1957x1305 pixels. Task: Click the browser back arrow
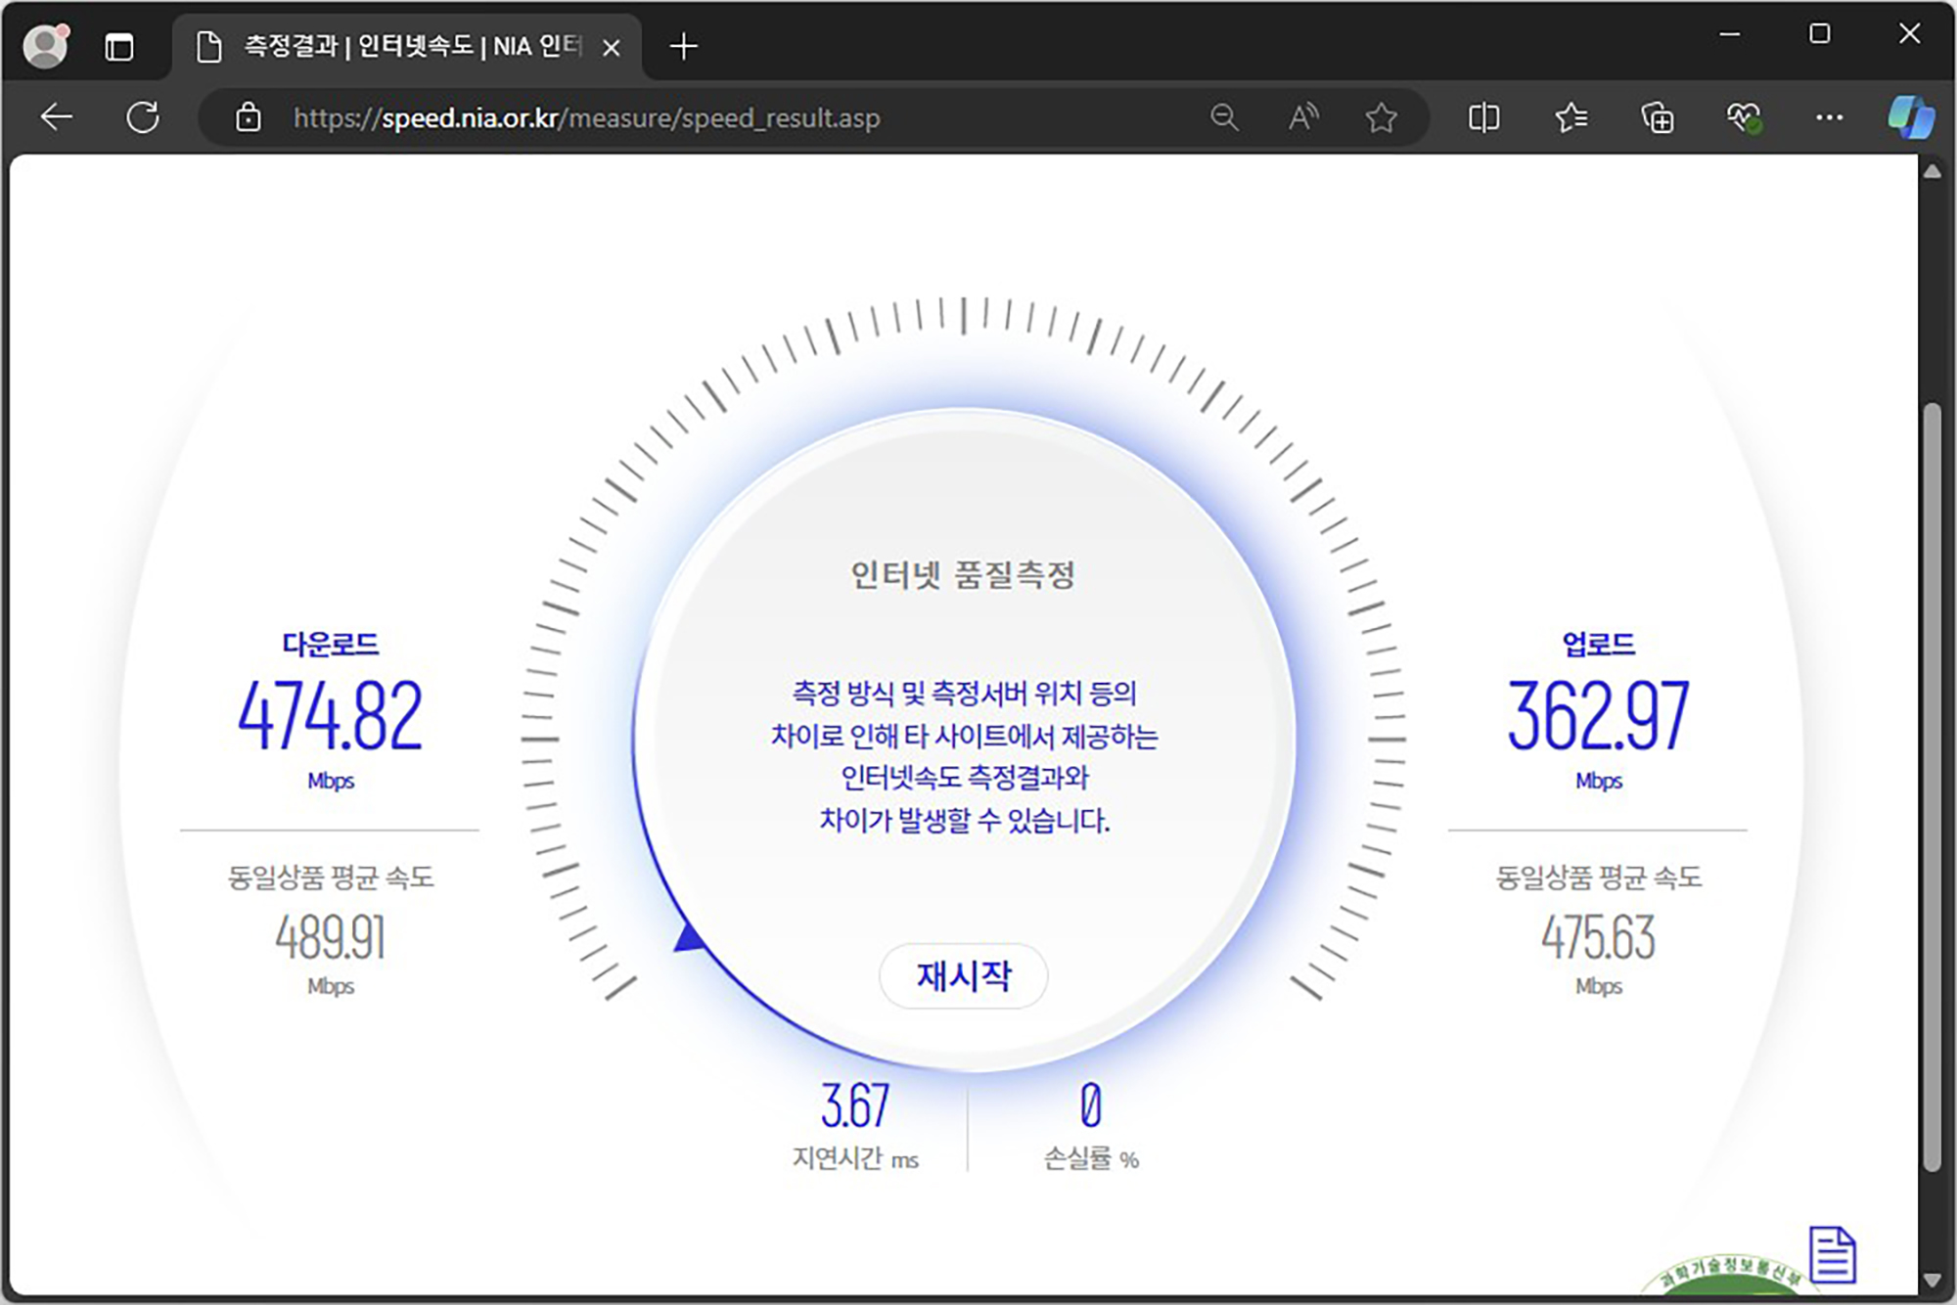pyautogui.click(x=57, y=117)
